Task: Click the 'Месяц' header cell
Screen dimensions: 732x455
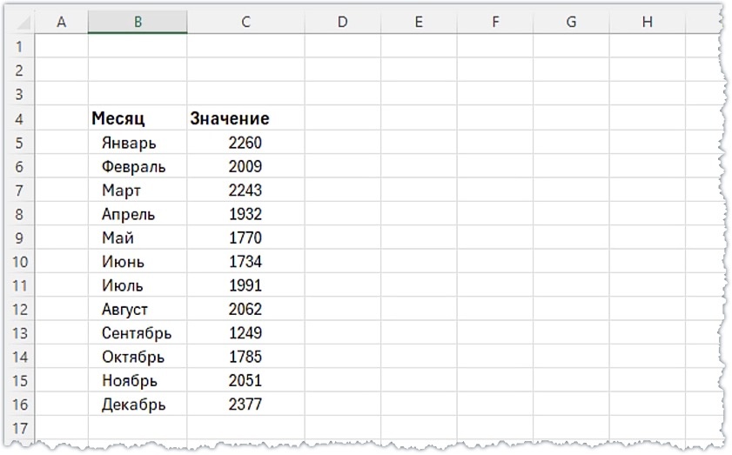Action: [138, 118]
